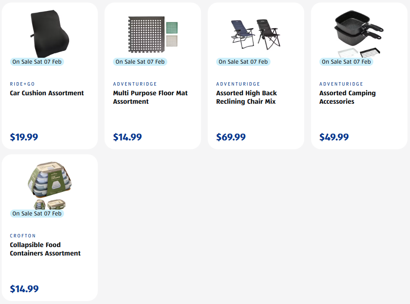Click the Adventuridge brand on floor mat
The height and width of the screenshot is (304, 410).
point(135,84)
